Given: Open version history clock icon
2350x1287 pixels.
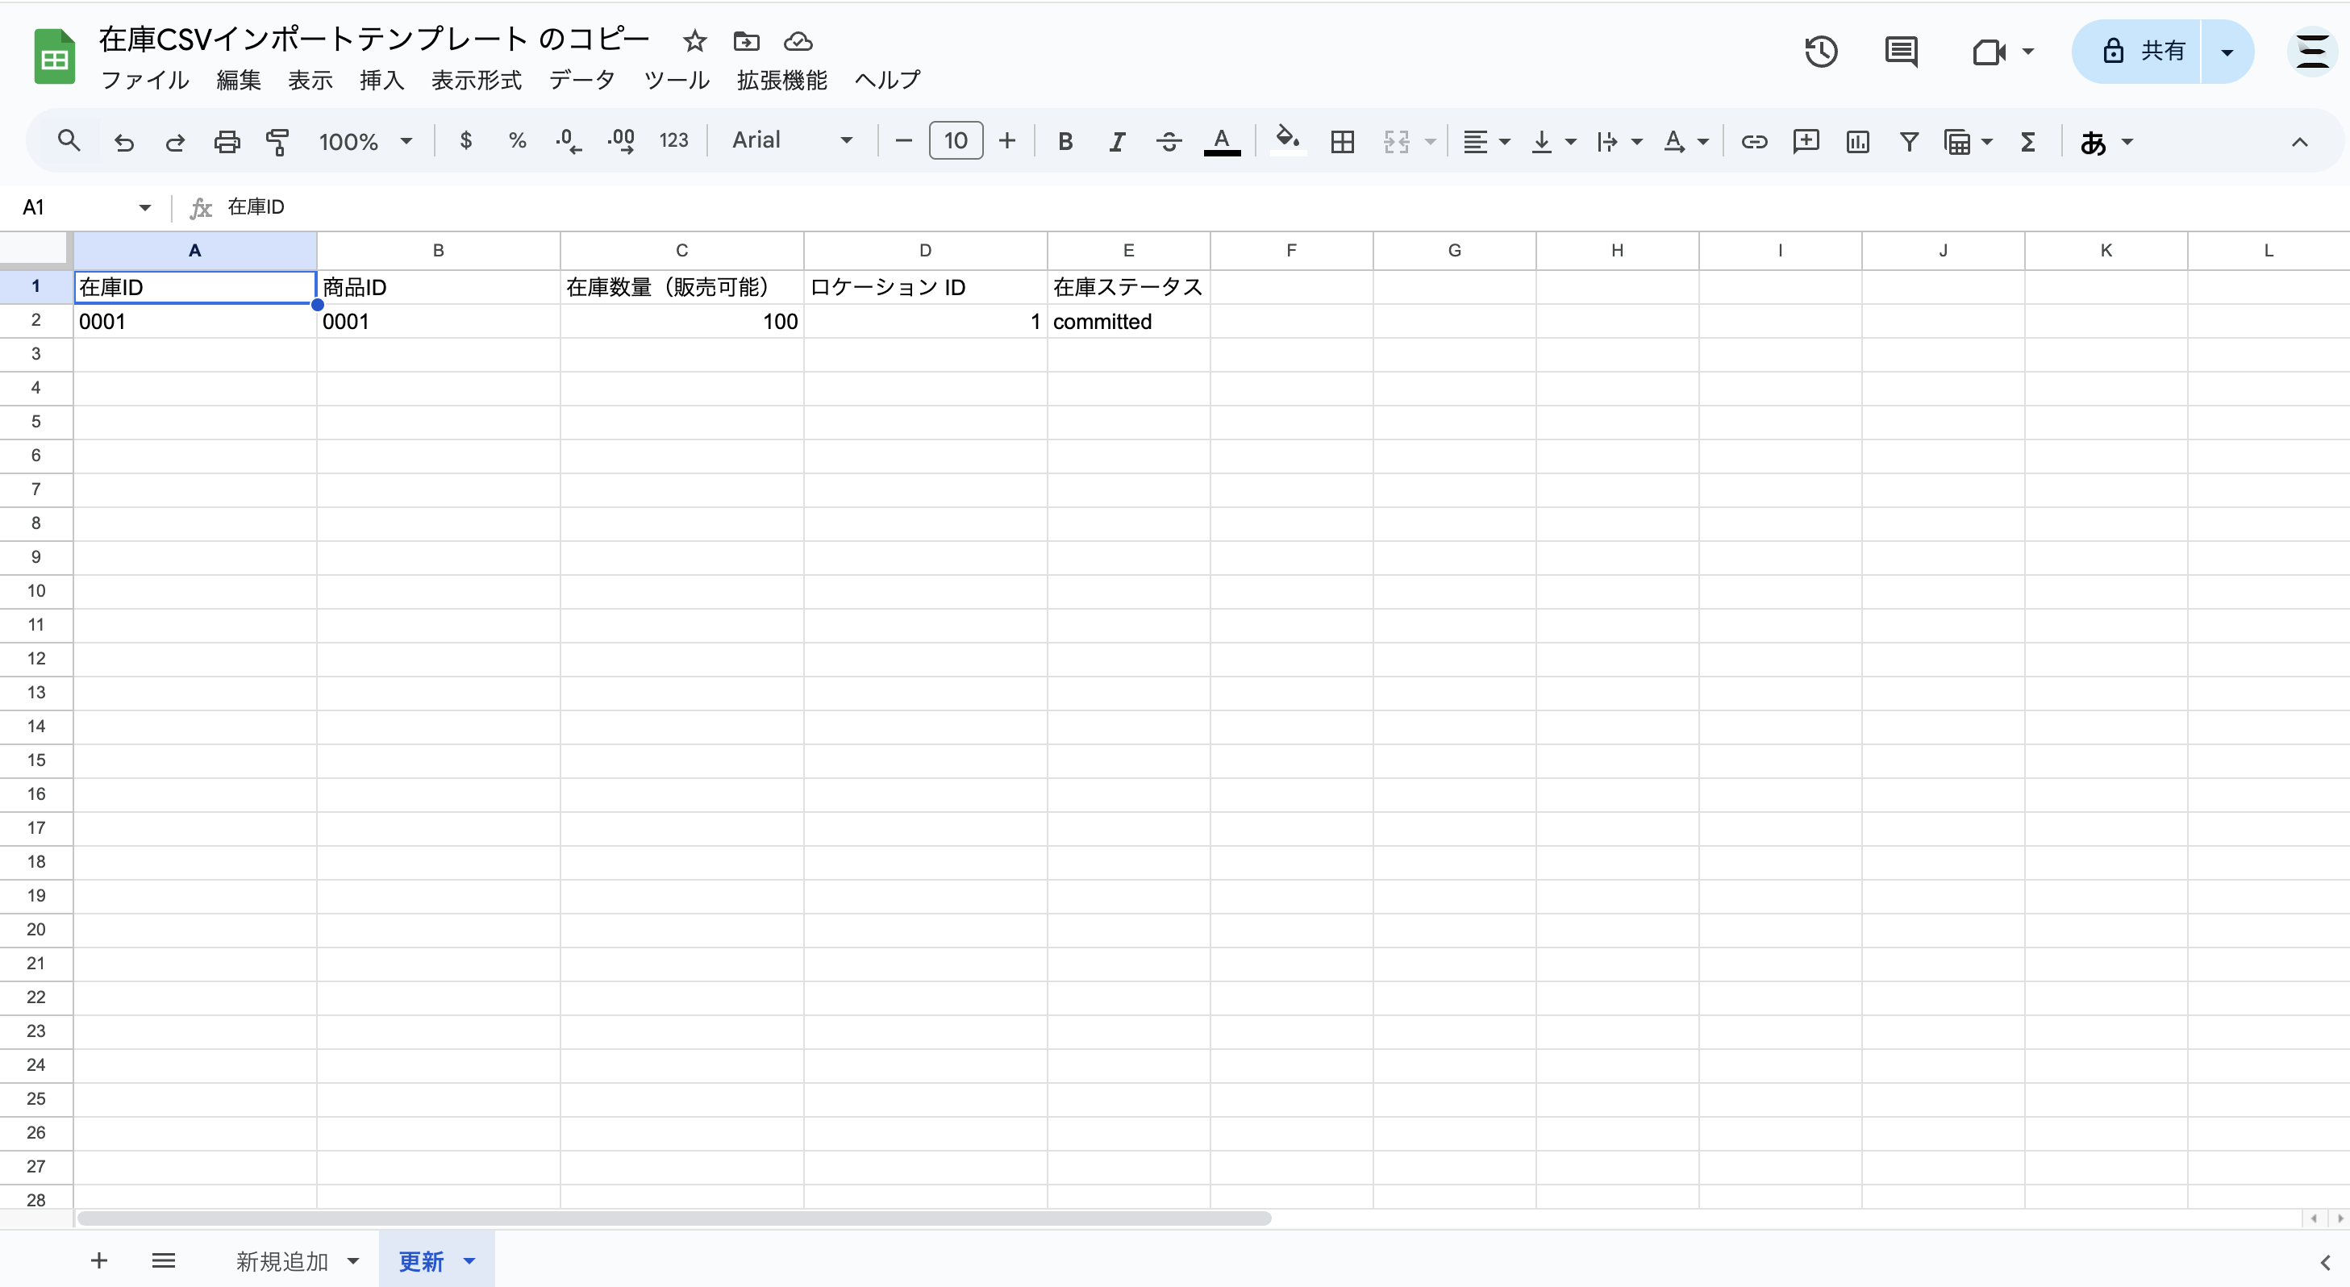Looking at the screenshot, I should coord(1821,51).
